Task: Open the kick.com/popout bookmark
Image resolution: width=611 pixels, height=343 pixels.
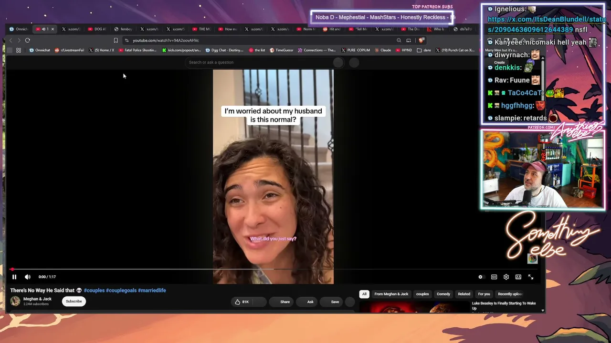Action: click(181, 50)
